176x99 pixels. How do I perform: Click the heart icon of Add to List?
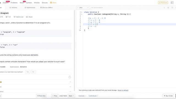(15, 17)
